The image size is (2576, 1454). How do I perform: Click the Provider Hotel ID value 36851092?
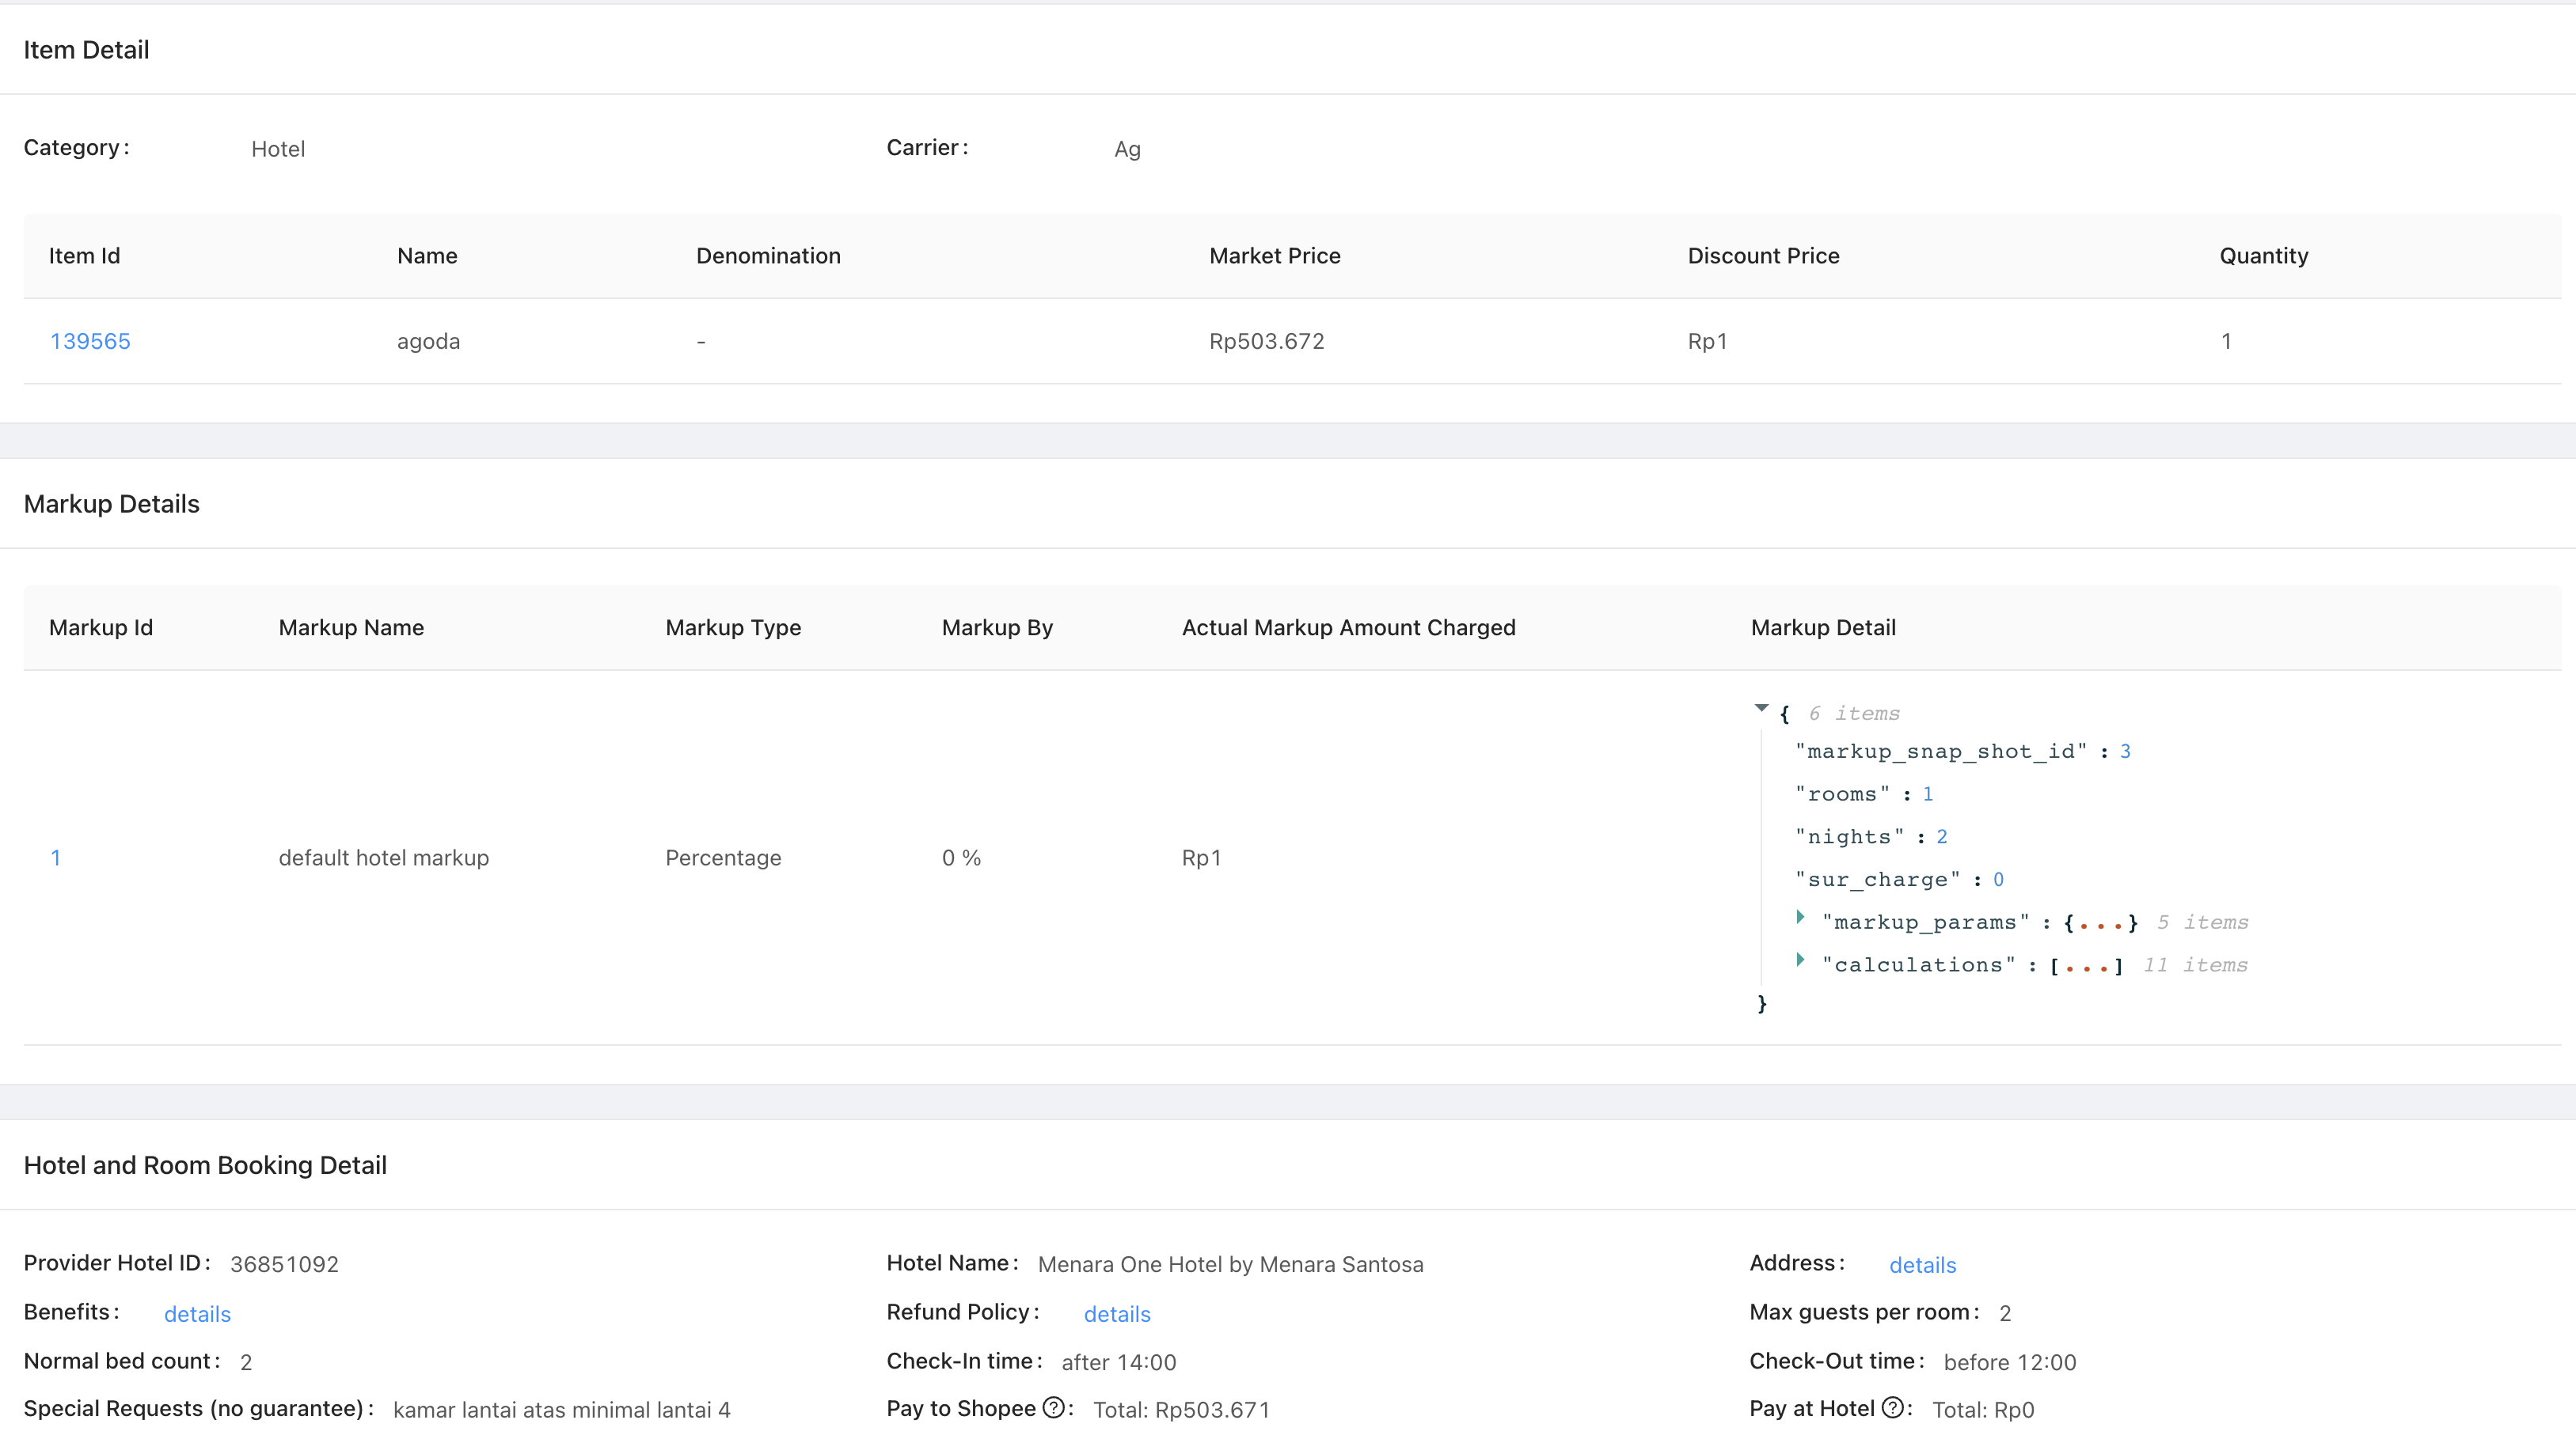coord(284,1265)
